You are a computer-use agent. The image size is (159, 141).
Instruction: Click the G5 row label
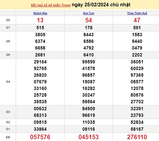[8, 55]
